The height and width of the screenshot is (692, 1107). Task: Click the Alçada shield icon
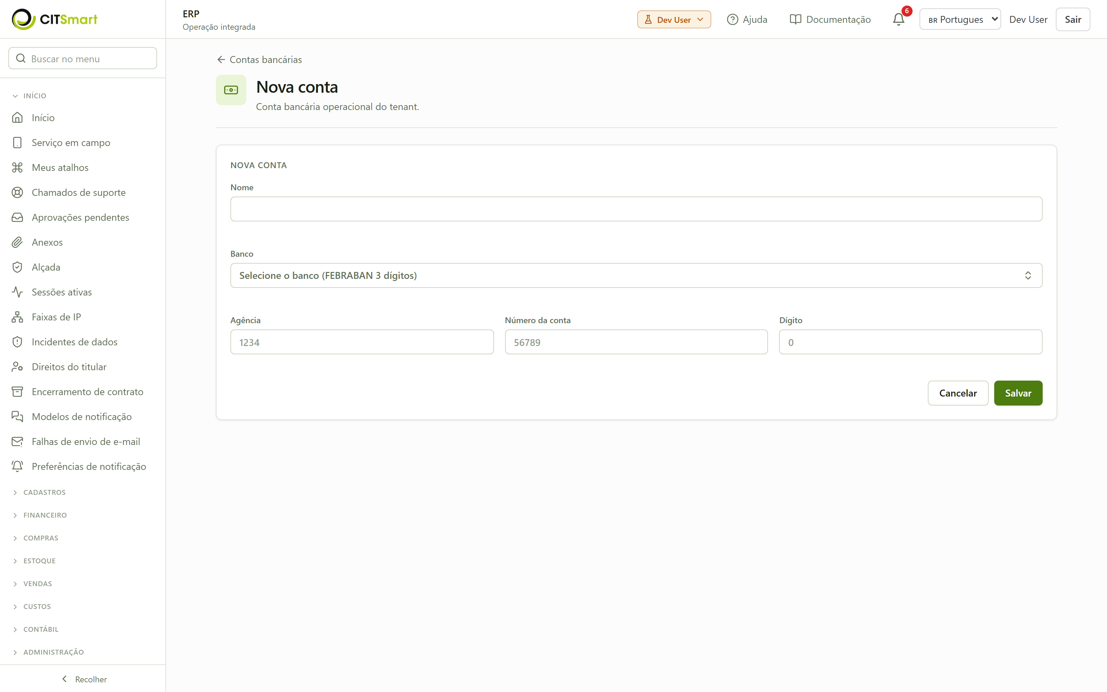[x=17, y=267]
